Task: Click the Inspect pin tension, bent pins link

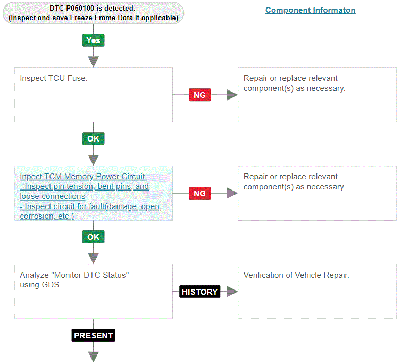Action: point(84,187)
